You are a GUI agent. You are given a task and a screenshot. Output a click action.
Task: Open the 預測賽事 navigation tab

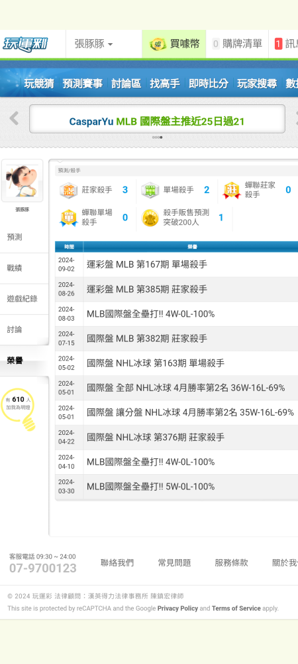83,84
